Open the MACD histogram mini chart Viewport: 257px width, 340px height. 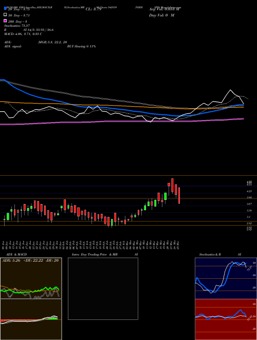point(31,319)
